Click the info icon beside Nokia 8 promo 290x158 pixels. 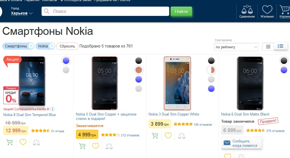[x=53, y=109]
